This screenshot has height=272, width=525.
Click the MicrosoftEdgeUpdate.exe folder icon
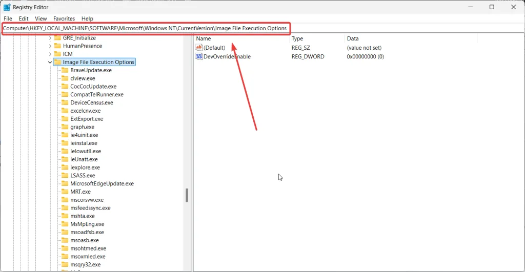[x=65, y=184]
